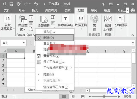Collapse the ribbon with the caret

coord(133,35)
